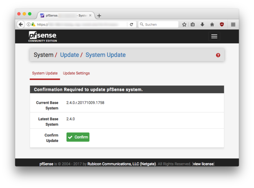Open the uBlock Origin extension icon
The width and height of the screenshot is (254, 188).
222,25
